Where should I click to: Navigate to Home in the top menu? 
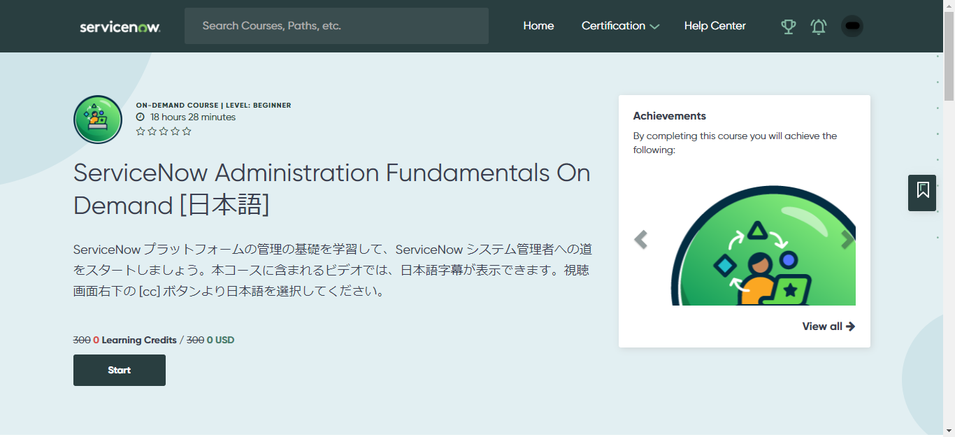[x=538, y=26]
